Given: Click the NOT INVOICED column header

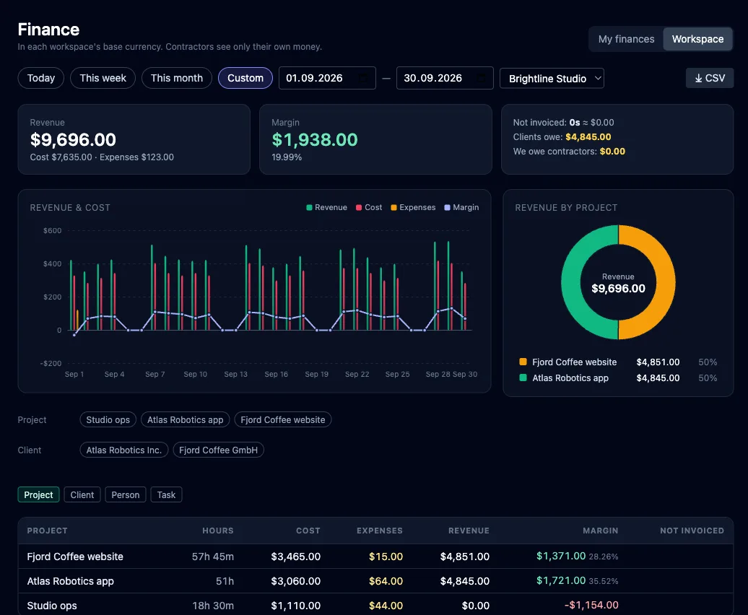Looking at the screenshot, I should pos(692,531).
